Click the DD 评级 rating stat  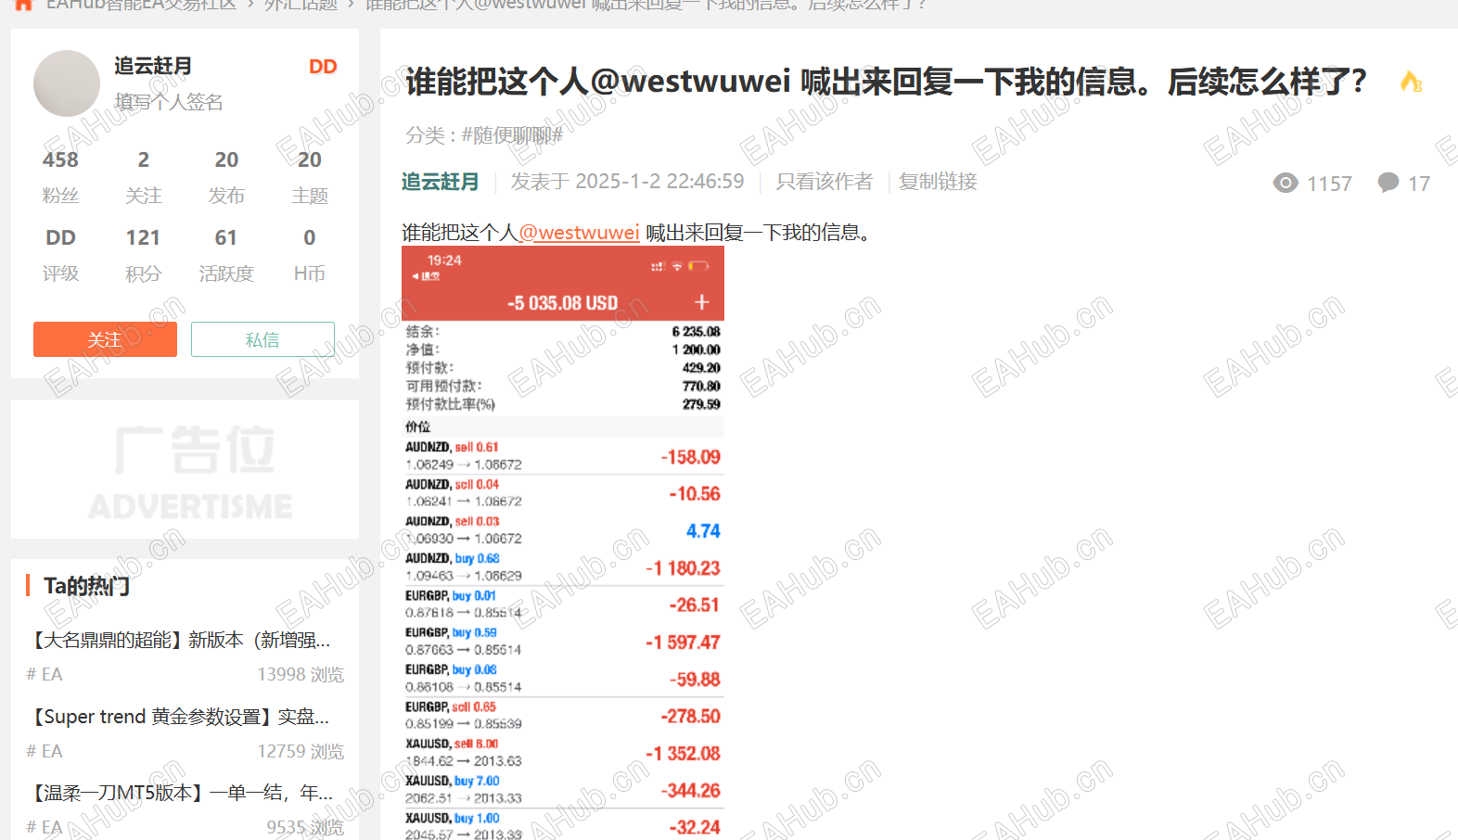(x=60, y=254)
